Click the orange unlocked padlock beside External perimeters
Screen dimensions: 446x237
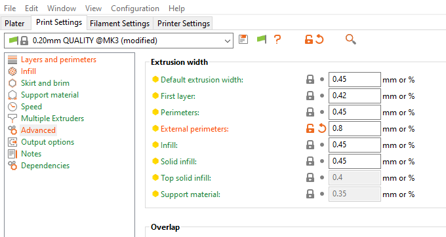(x=310, y=128)
